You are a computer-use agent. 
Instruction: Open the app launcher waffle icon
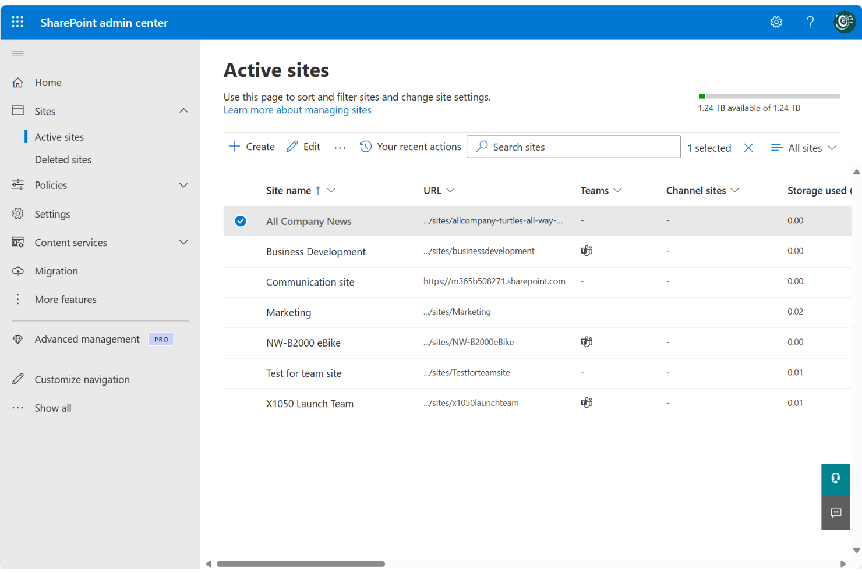(x=17, y=22)
